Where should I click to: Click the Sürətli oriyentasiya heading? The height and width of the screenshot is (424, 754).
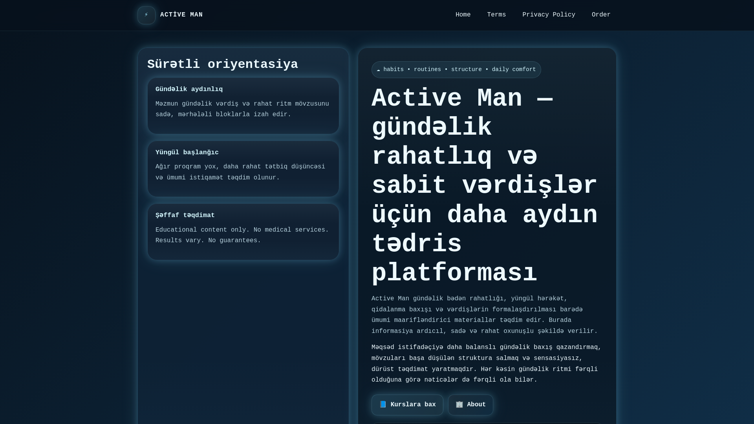point(223,64)
